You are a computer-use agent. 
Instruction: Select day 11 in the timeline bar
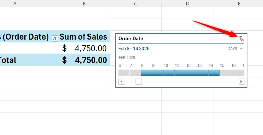point(180,73)
